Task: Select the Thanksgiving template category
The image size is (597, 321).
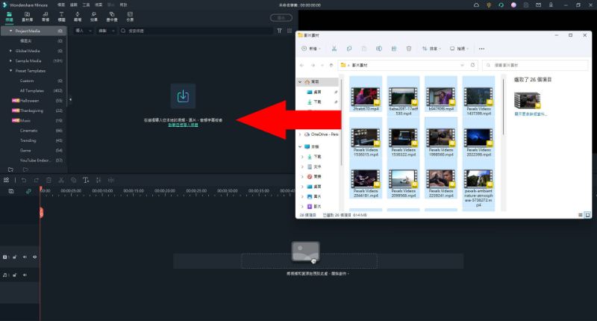Action: 31,110
